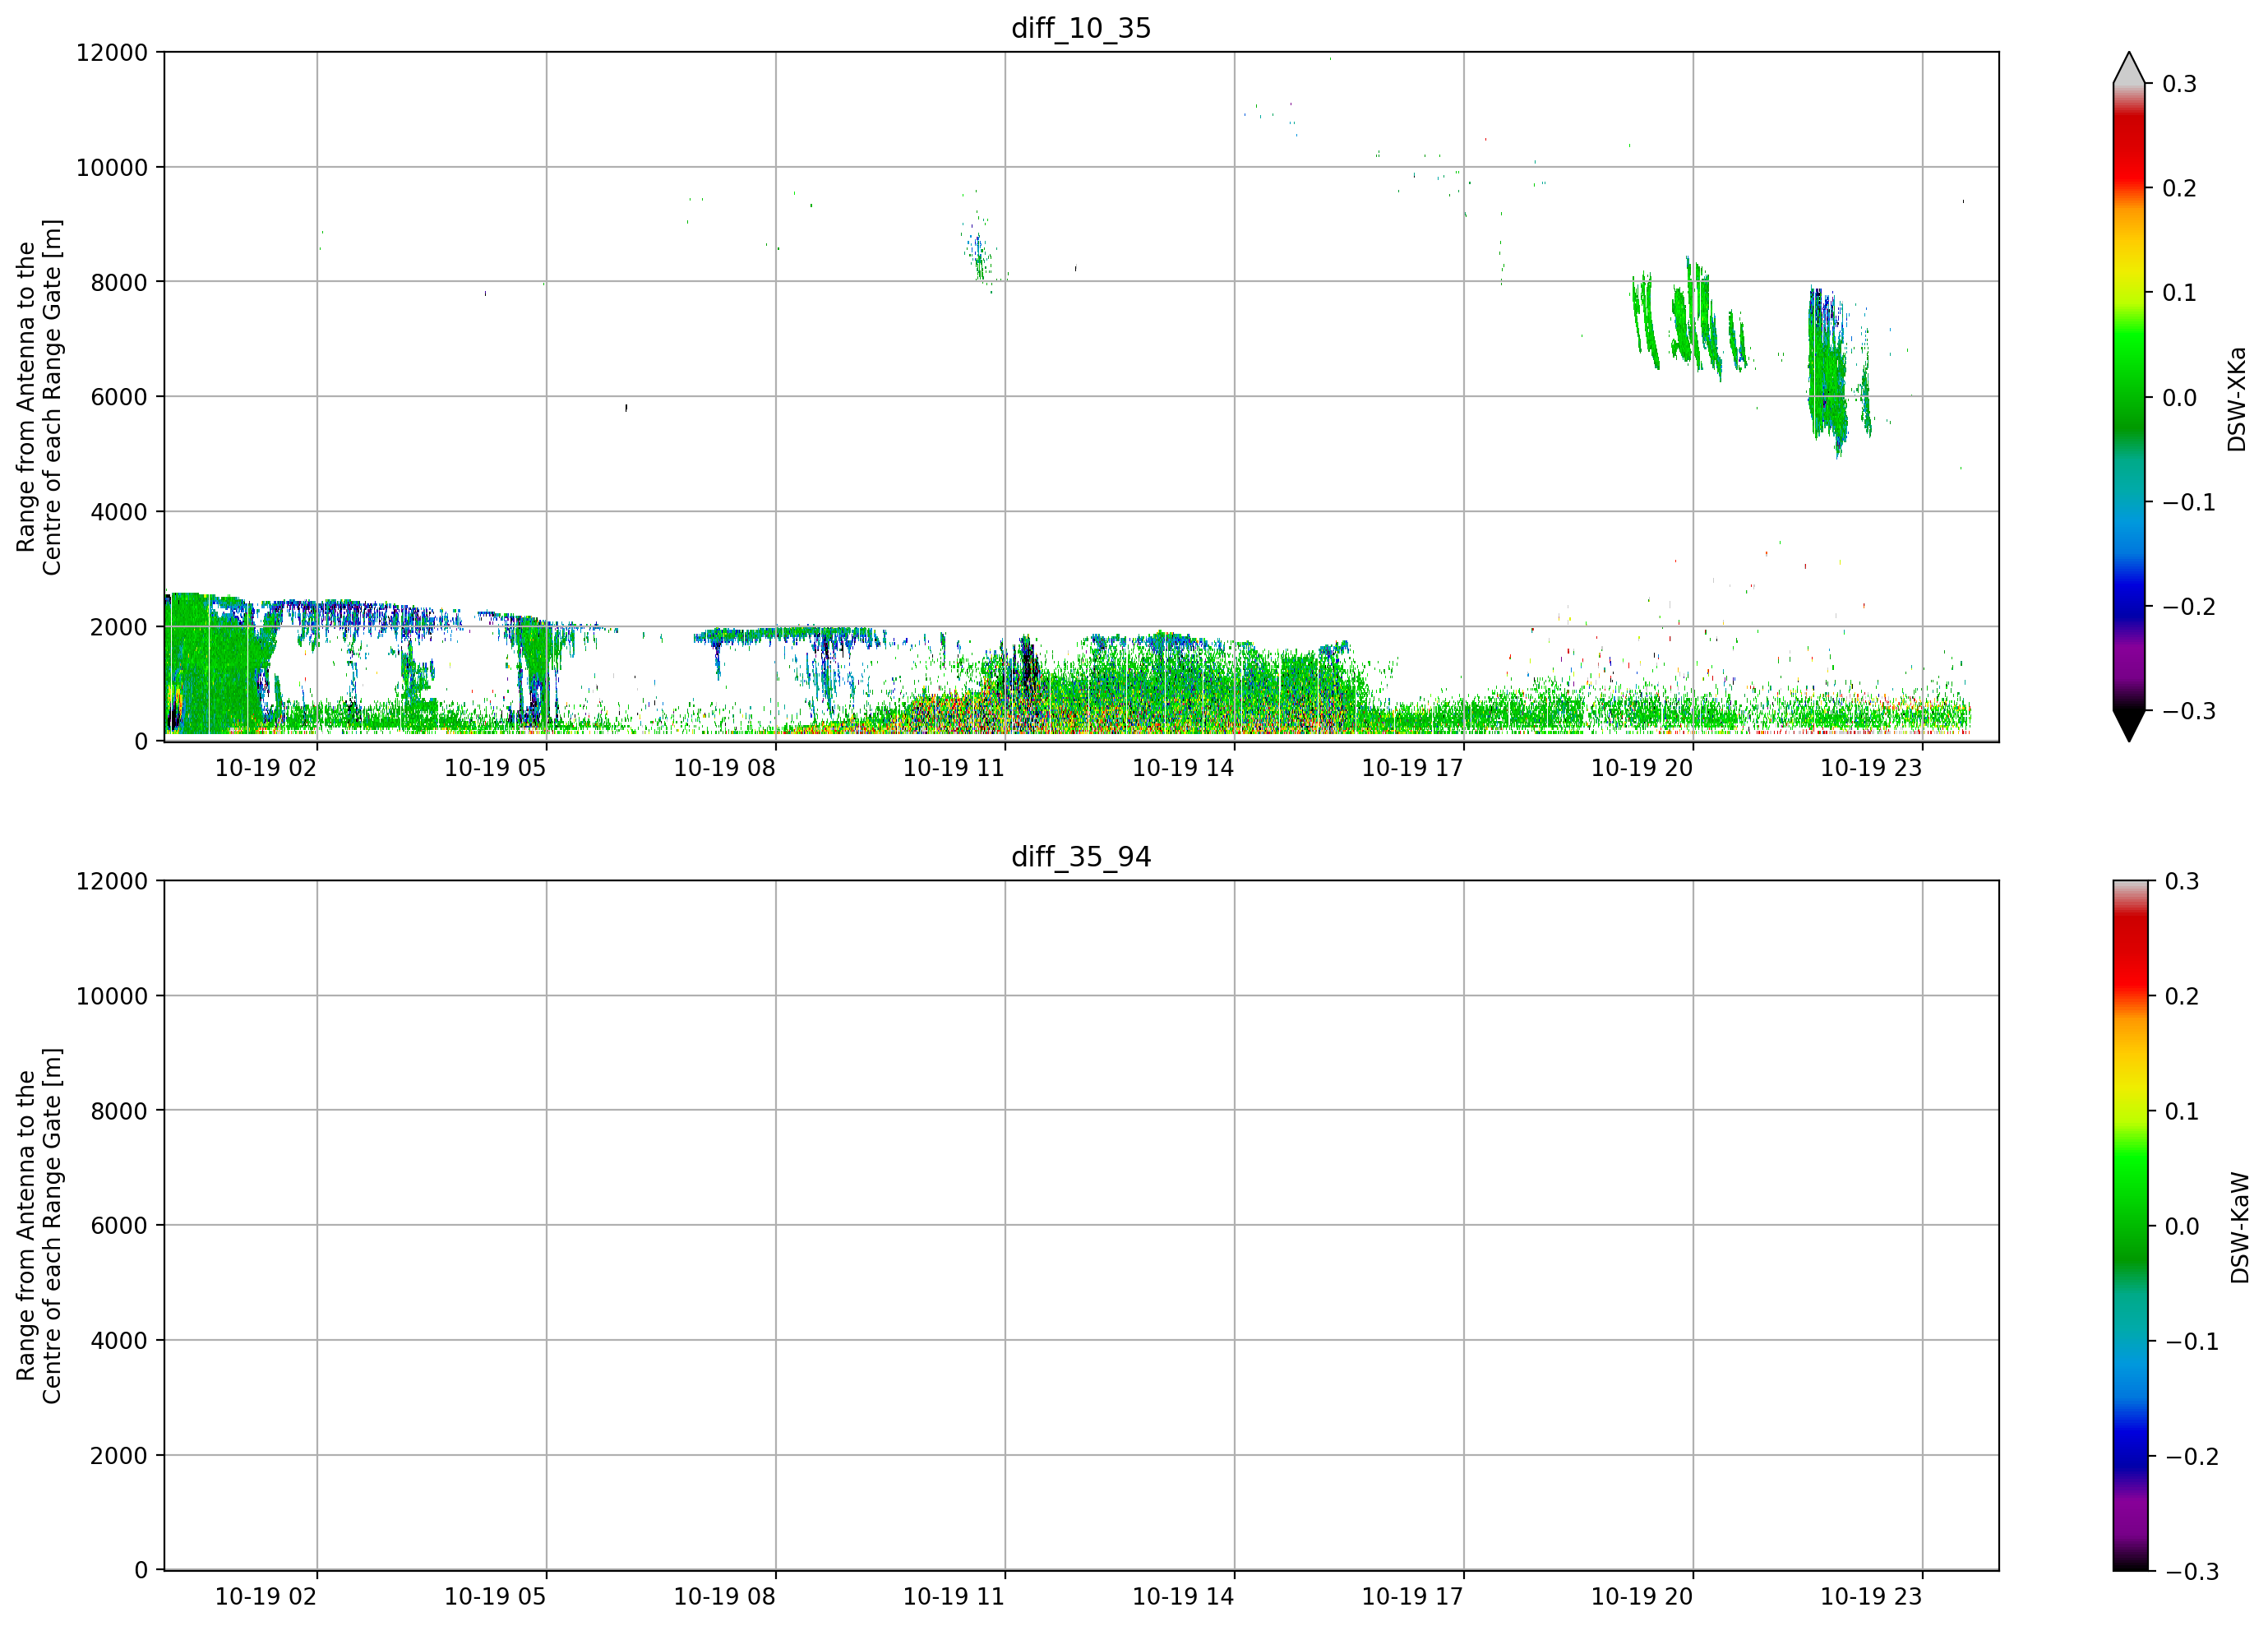This screenshot has height=1626, width=2268.
Task: Click the '10-19 14' label under top plot
Action: point(1183,768)
